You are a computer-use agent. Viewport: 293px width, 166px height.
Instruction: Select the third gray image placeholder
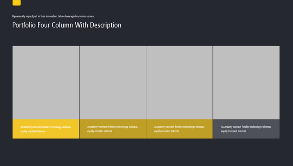click(179, 82)
